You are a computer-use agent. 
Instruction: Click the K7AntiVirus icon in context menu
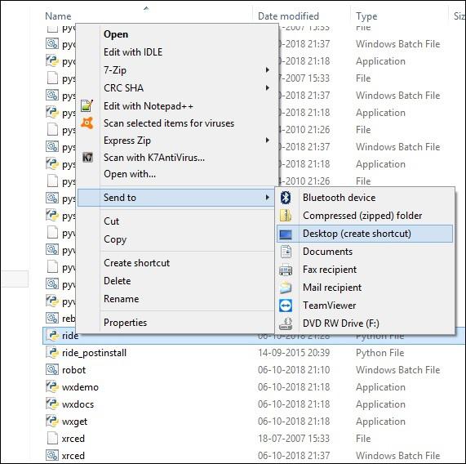coord(87,157)
